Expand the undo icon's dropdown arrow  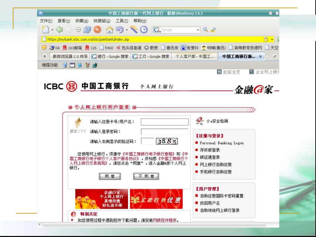pos(127,30)
